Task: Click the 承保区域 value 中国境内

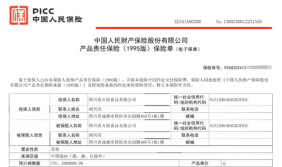Action: point(78,156)
